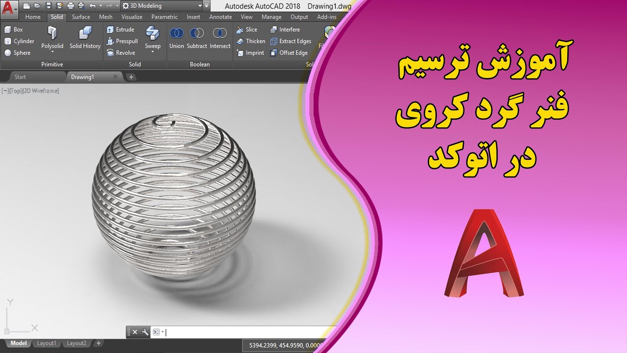Screen dimensions: 627x353
Task: Open the 3D Modeling workspace dropdown
Action: tap(162, 6)
